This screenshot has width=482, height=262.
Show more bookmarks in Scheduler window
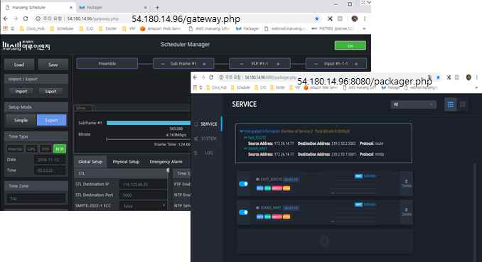[x=364, y=28]
